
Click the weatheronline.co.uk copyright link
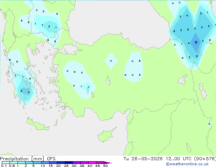pyautogui.click(x=187, y=164)
